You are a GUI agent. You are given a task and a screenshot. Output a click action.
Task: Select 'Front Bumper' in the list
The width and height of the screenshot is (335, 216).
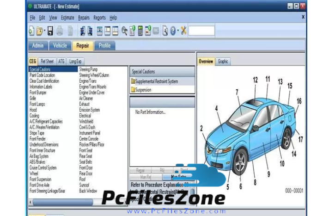[x=38, y=93]
